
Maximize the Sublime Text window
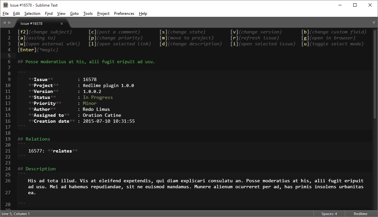coord(355,5)
